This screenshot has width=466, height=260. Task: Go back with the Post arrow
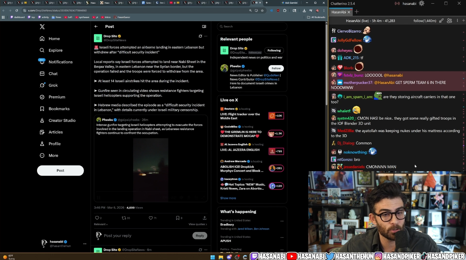click(x=96, y=26)
